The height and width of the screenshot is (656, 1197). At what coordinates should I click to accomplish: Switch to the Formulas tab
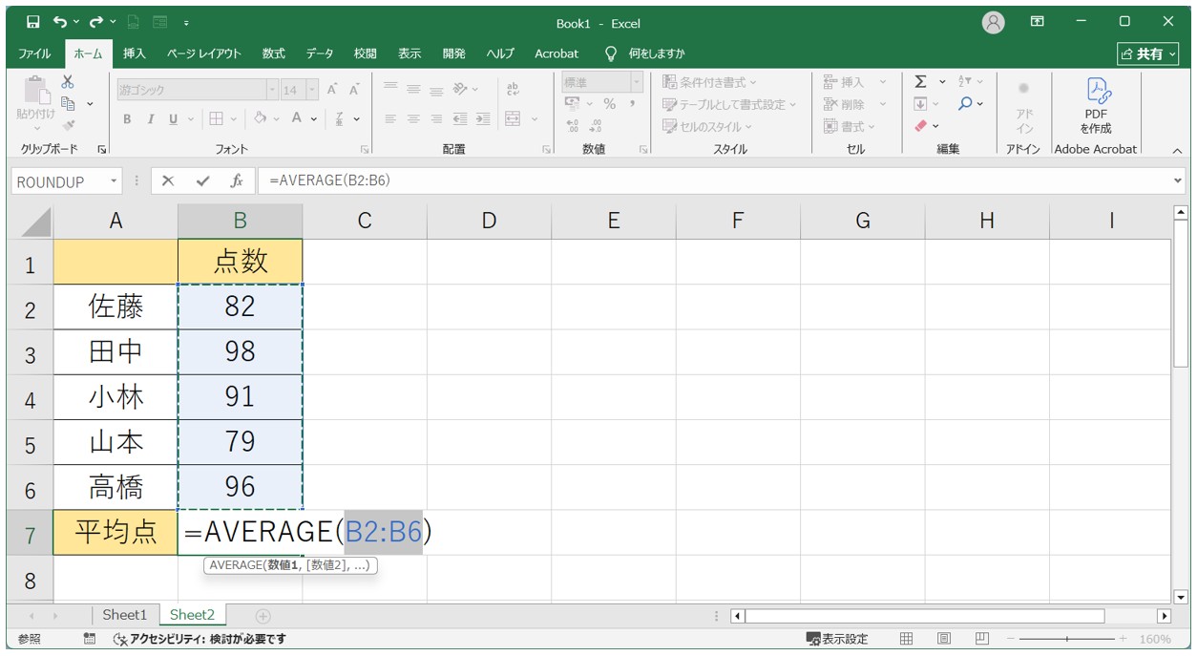274,53
